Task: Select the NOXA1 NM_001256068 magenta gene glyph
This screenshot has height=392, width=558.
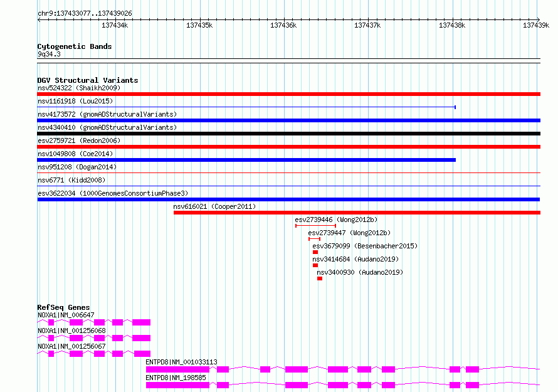Action: pos(94,338)
